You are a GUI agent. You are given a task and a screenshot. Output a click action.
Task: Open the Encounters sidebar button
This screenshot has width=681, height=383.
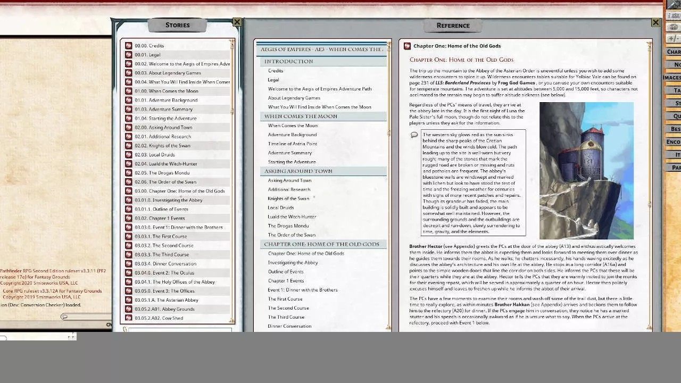click(x=674, y=142)
